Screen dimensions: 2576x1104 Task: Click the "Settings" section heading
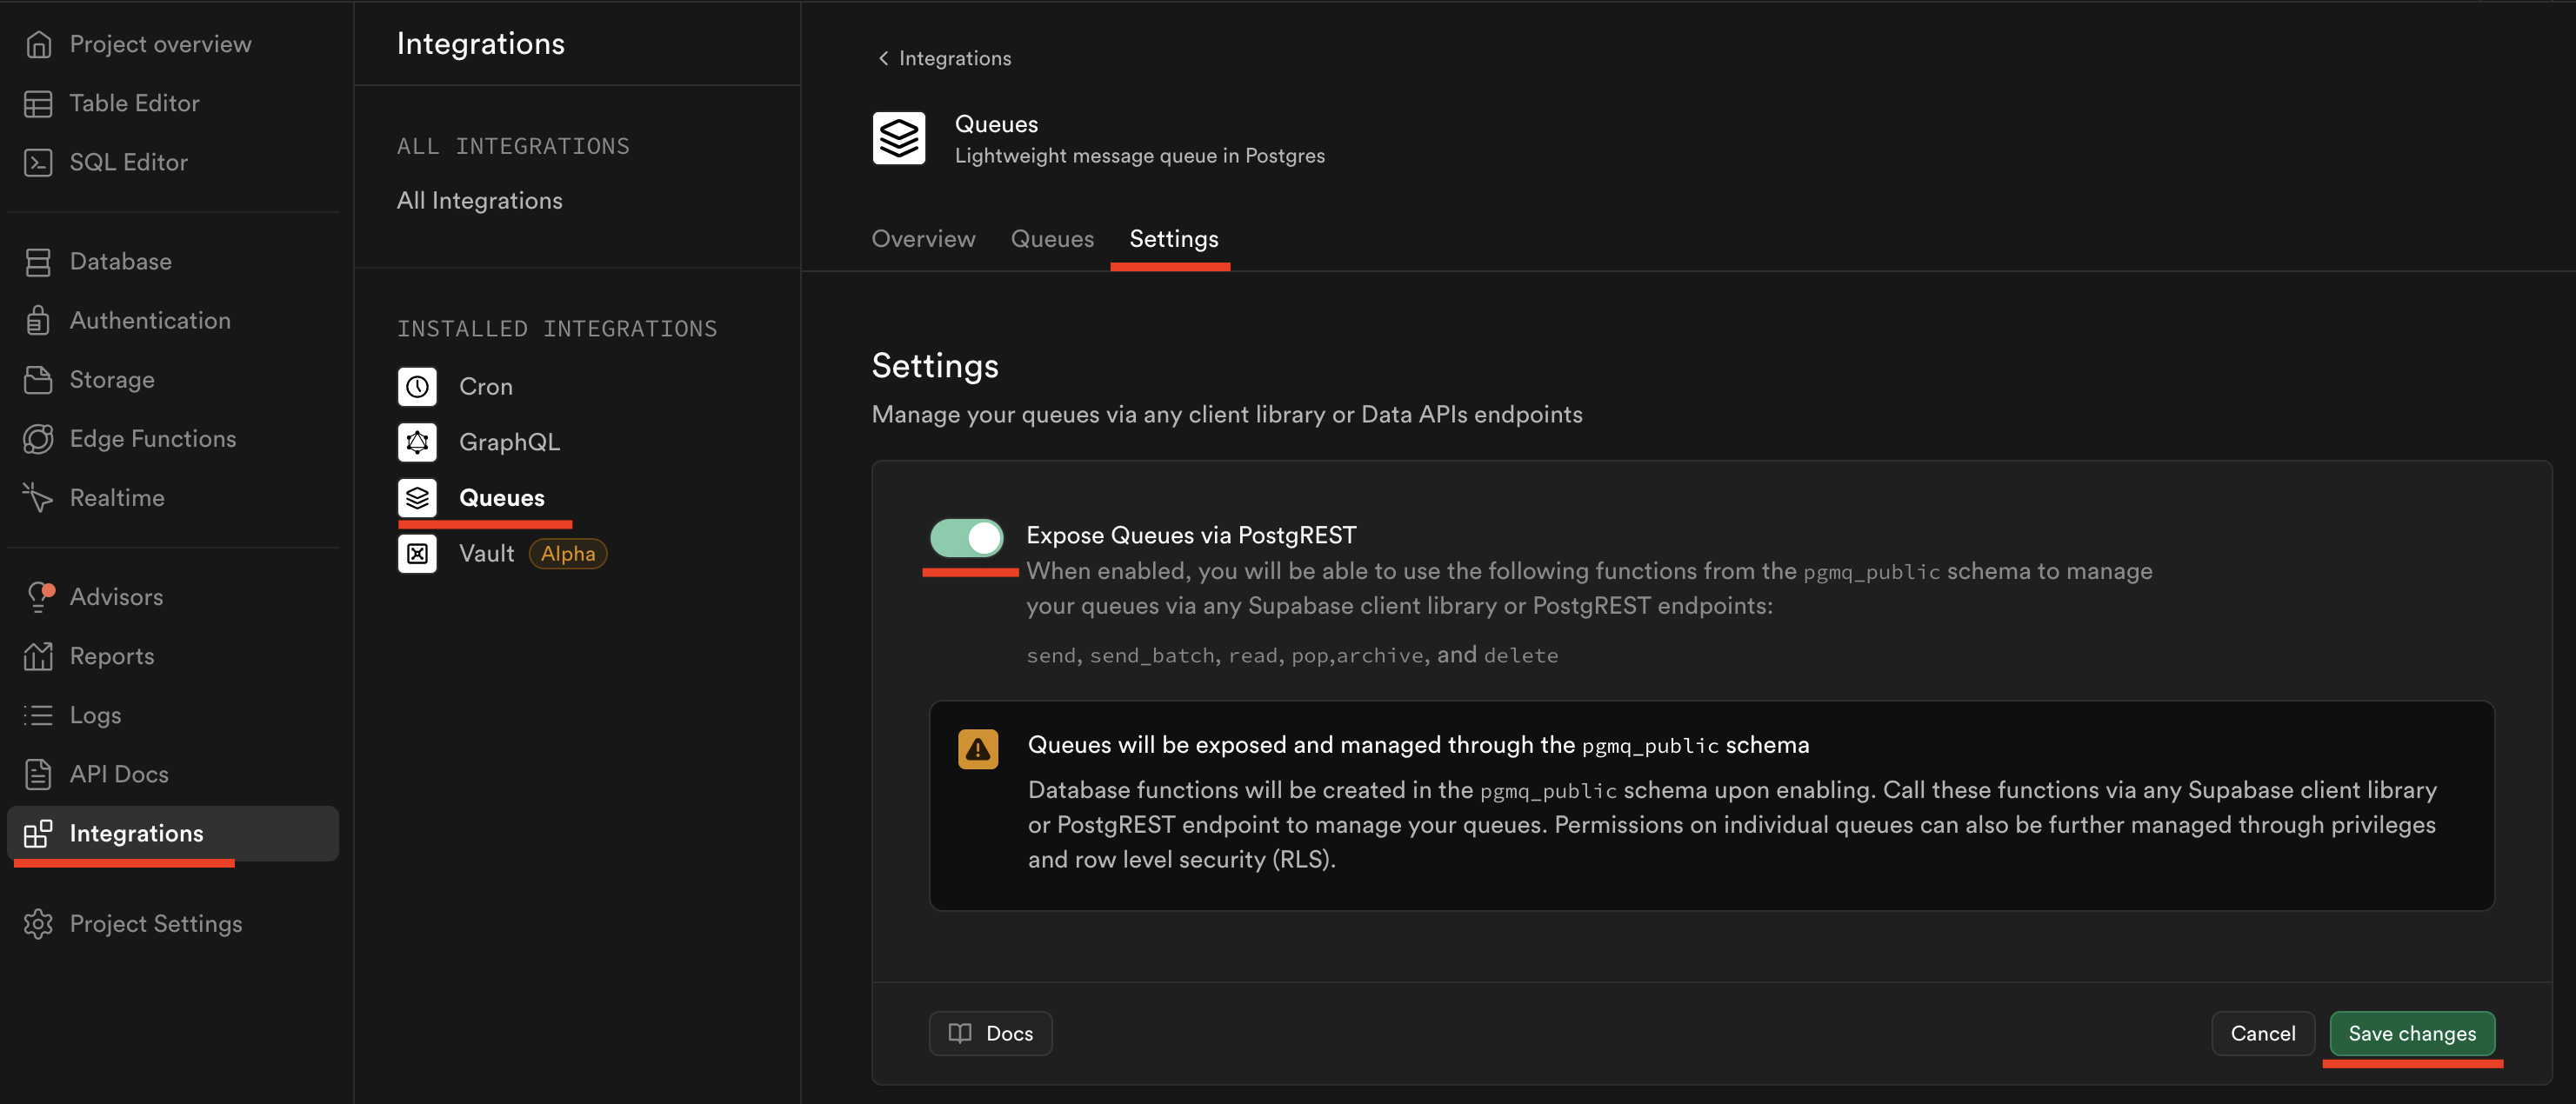click(x=935, y=365)
